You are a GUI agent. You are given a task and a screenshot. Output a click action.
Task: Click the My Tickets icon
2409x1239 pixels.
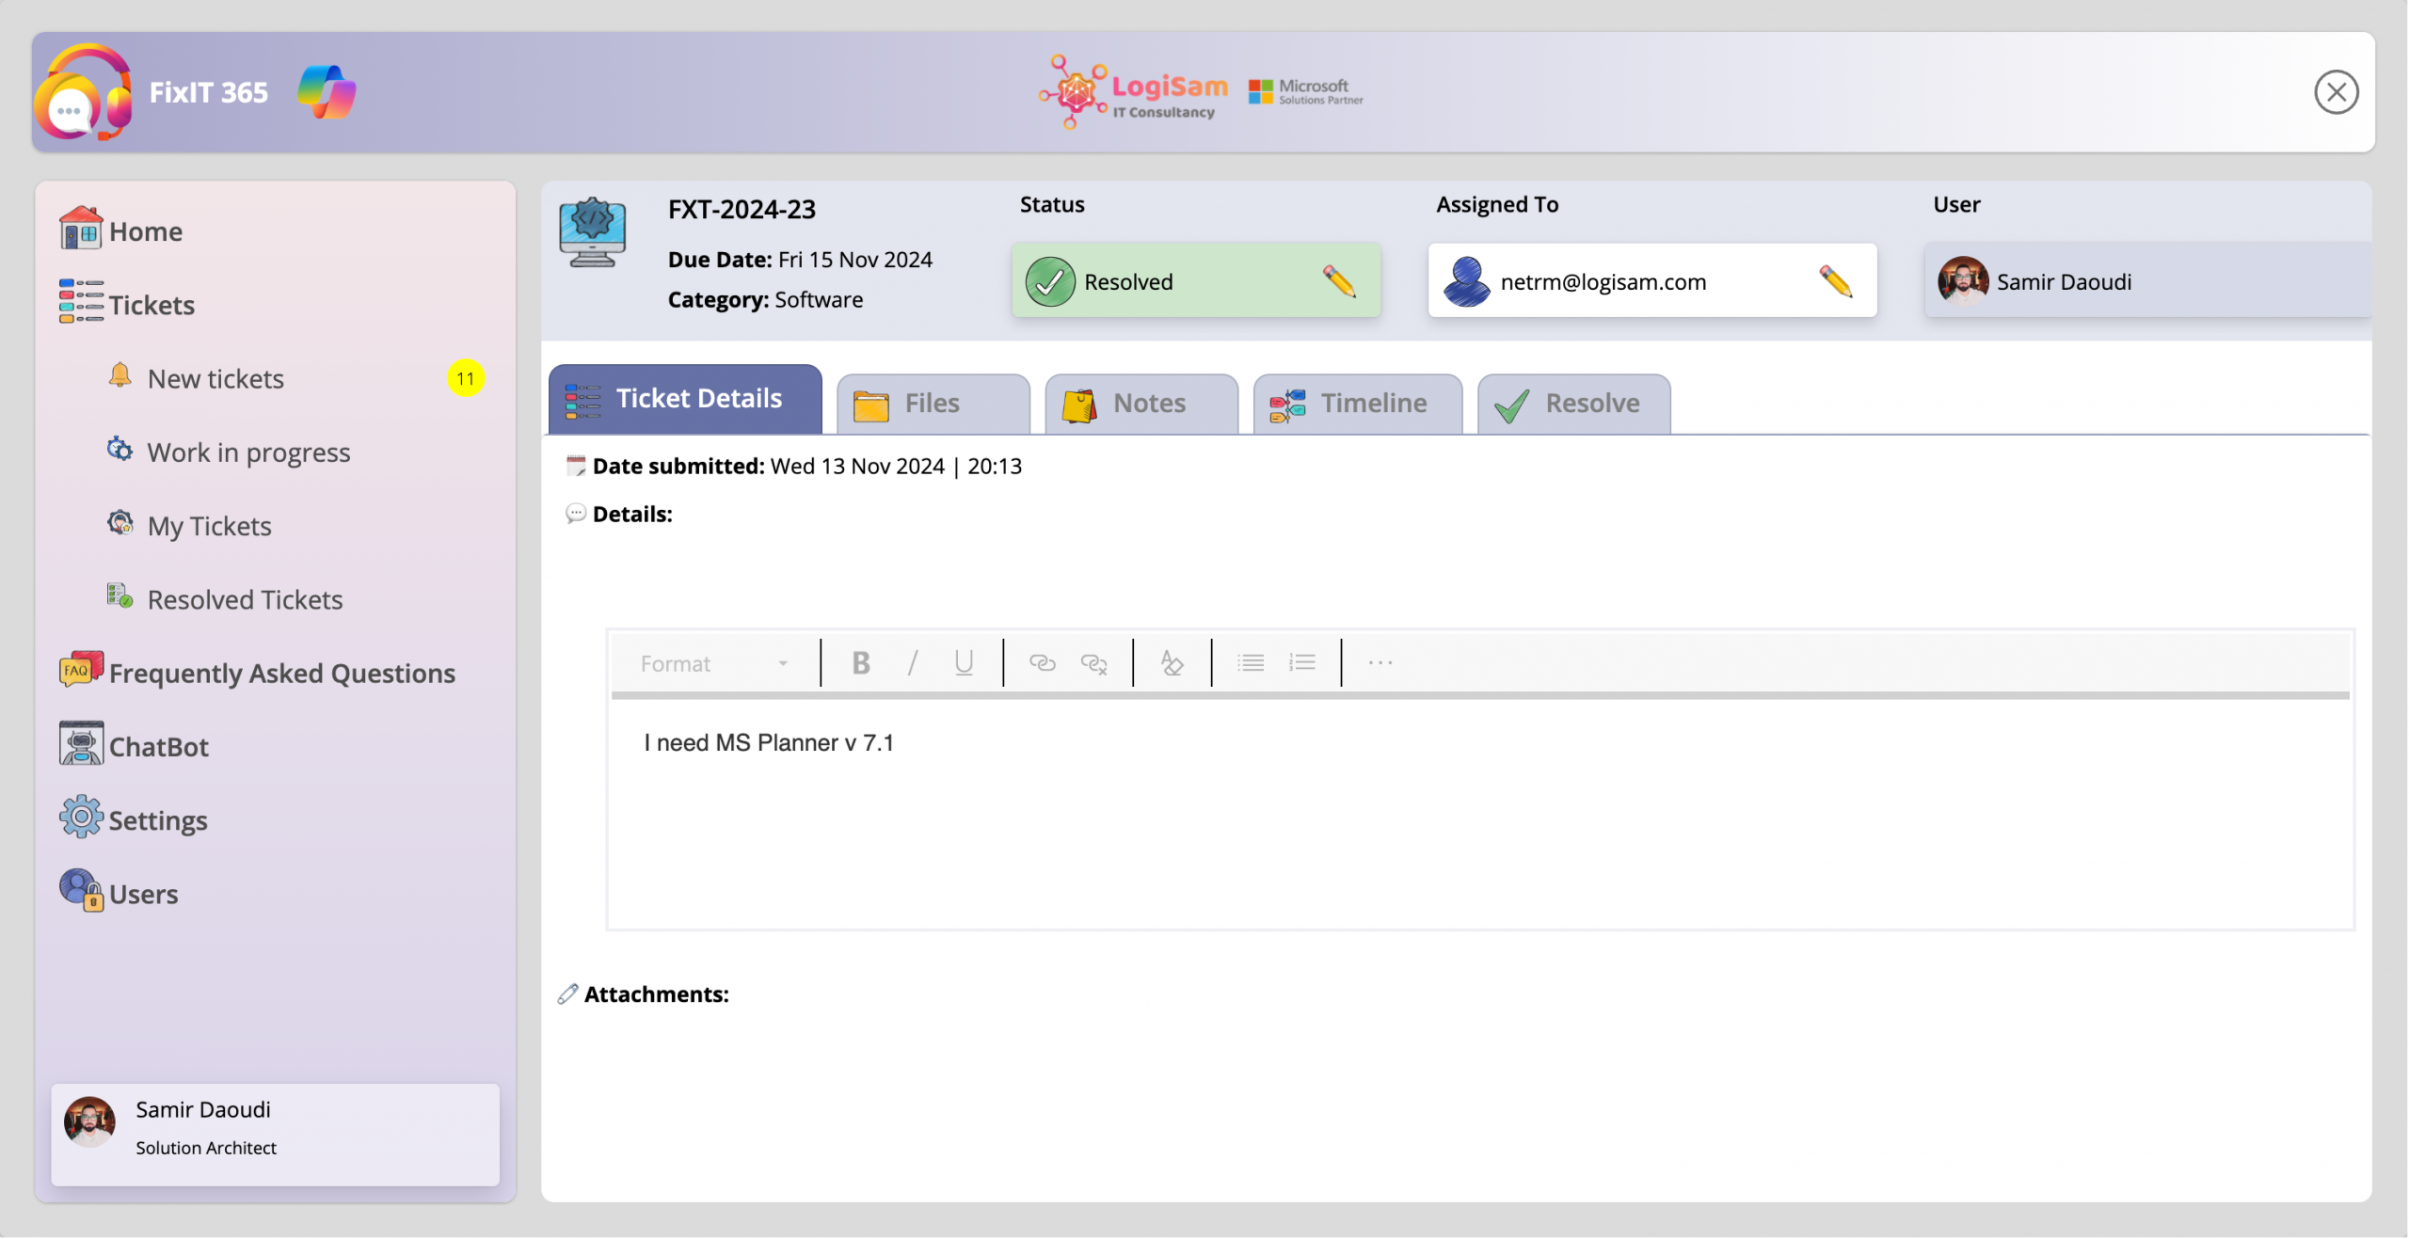pos(120,522)
